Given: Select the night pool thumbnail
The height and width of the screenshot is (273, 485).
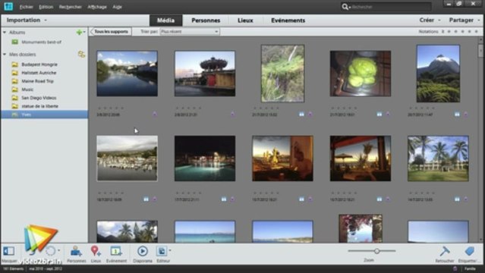Looking at the screenshot, I should [x=205, y=158].
